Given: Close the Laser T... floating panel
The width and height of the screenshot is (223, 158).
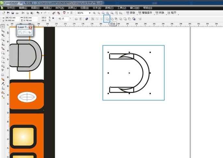Looking at the screenshot, I should pos(30,27).
